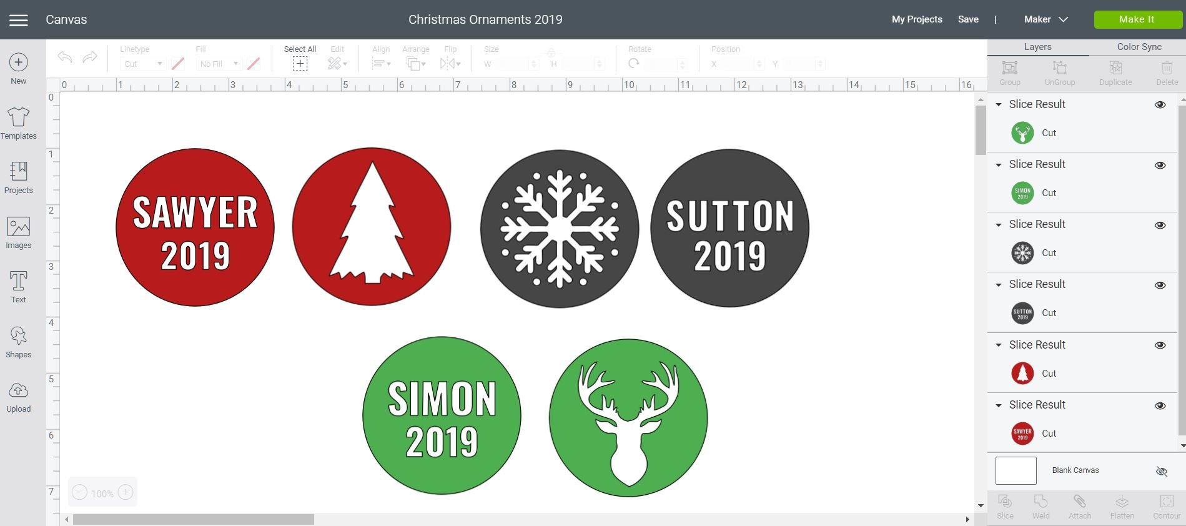The width and height of the screenshot is (1186, 526).
Task: Hide the deer Slice Result layer
Action: [x=1160, y=105]
